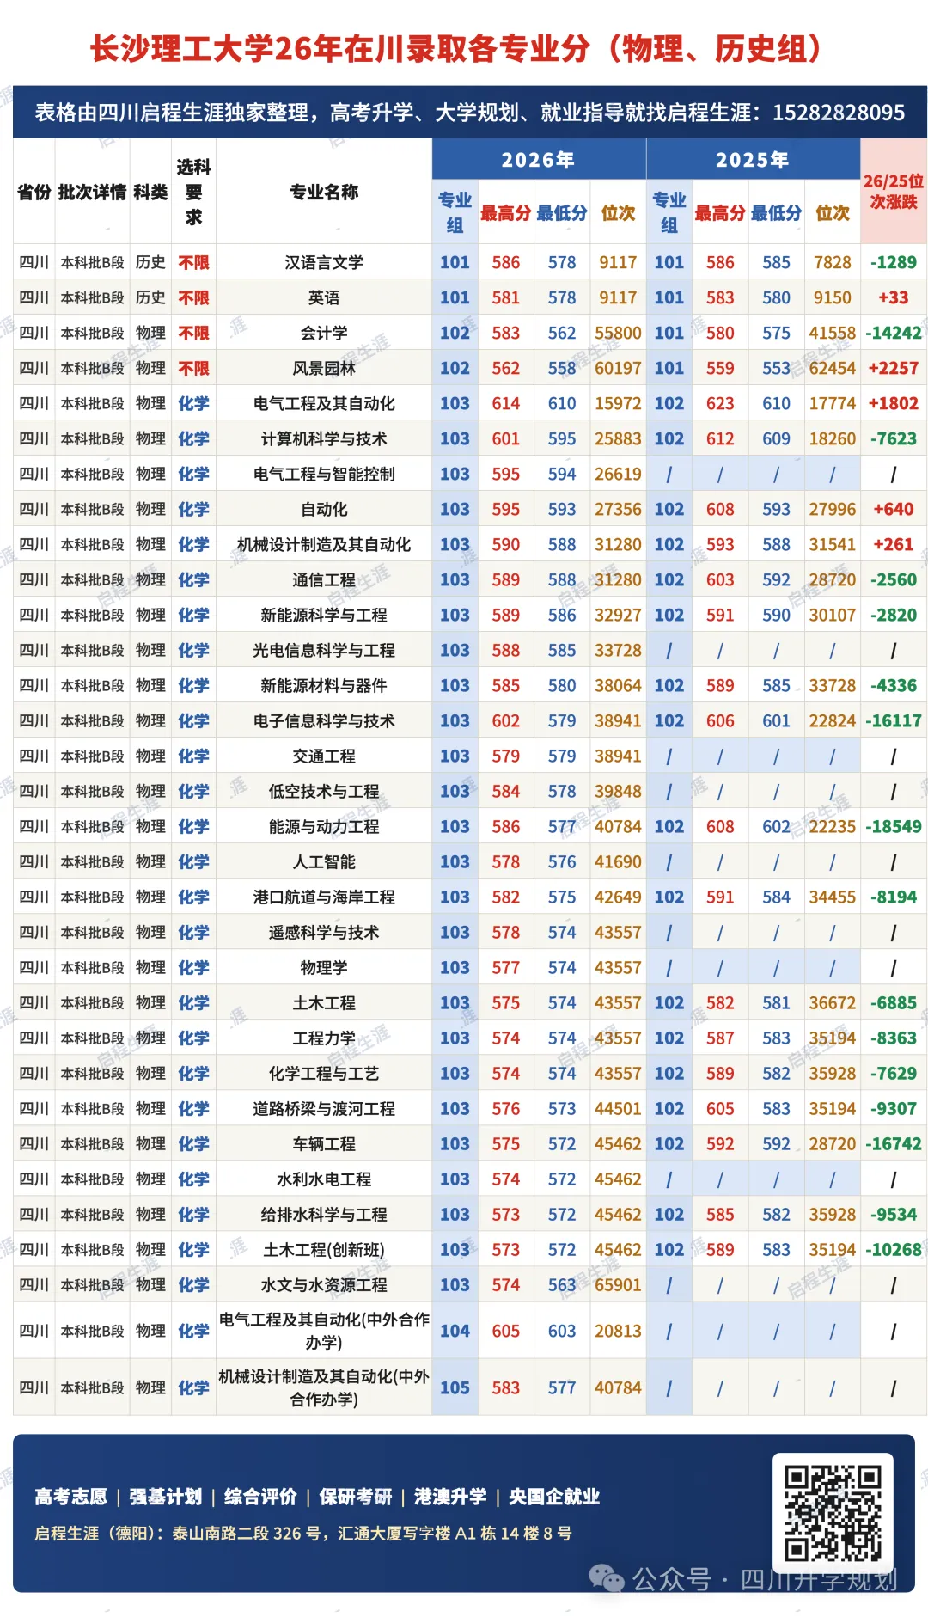This screenshot has height=1617, width=928.
Task: Click the 2026 rank value 20813
Action: coord(618,1331)
